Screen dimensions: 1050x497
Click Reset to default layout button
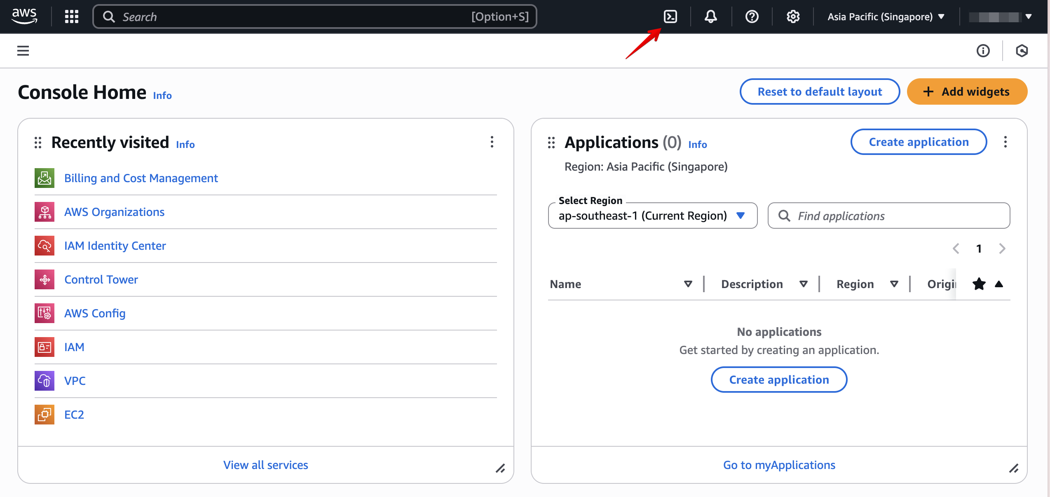point(819,91)
